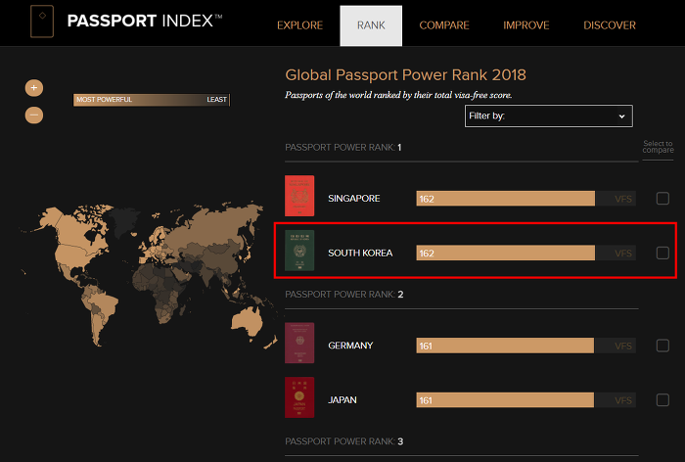Open the Germany passport cover thumbnail
Image resolution: width=685 pixels, height=462 pixels.
[x=299, y=344]
